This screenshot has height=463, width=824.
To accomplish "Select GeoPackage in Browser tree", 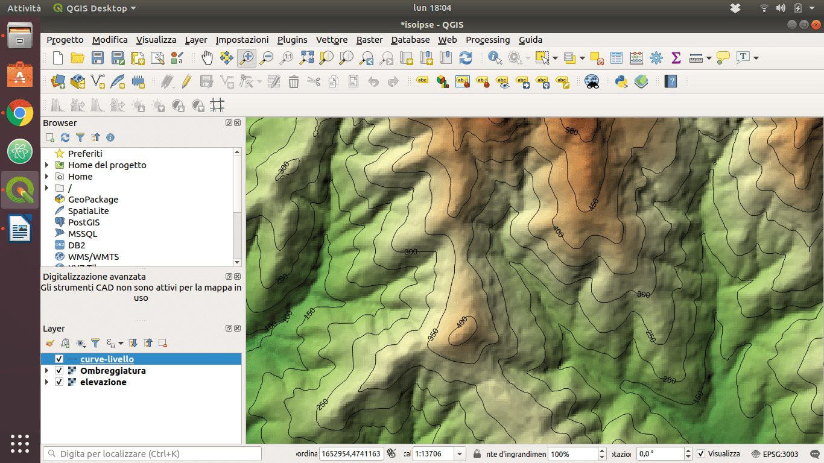I will click(x=93, y=200).
